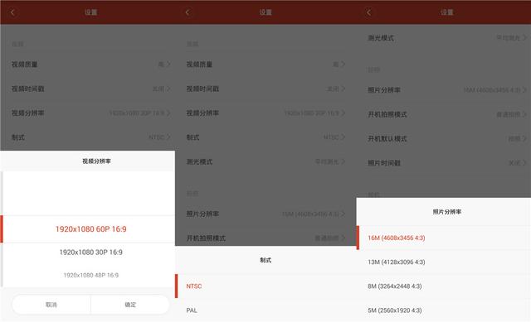
Task: Tap the 视频分辨率 picker title
Action: click(96, 161)
